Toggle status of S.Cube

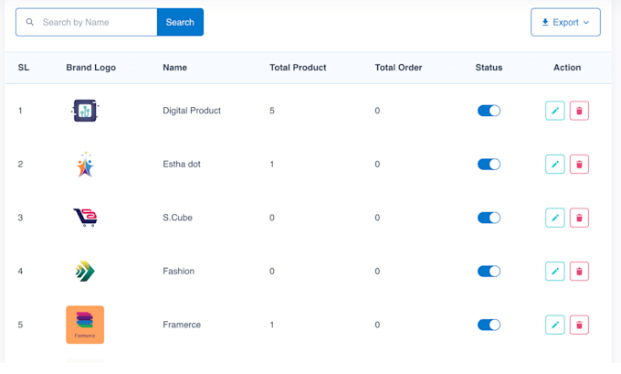tap(489, 218)
